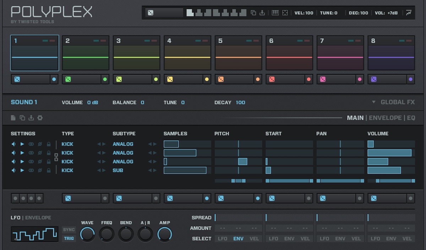Randomize the TYPE column with its dice
This screenshot has width=426, height=250.
click(x=68, y=198)
